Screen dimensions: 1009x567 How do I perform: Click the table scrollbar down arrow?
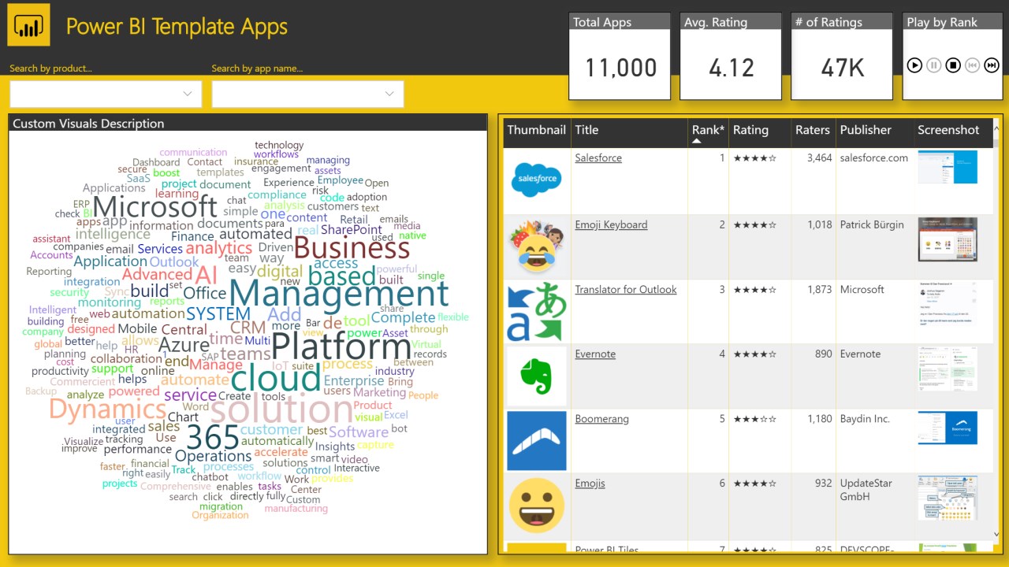point(996,535)
